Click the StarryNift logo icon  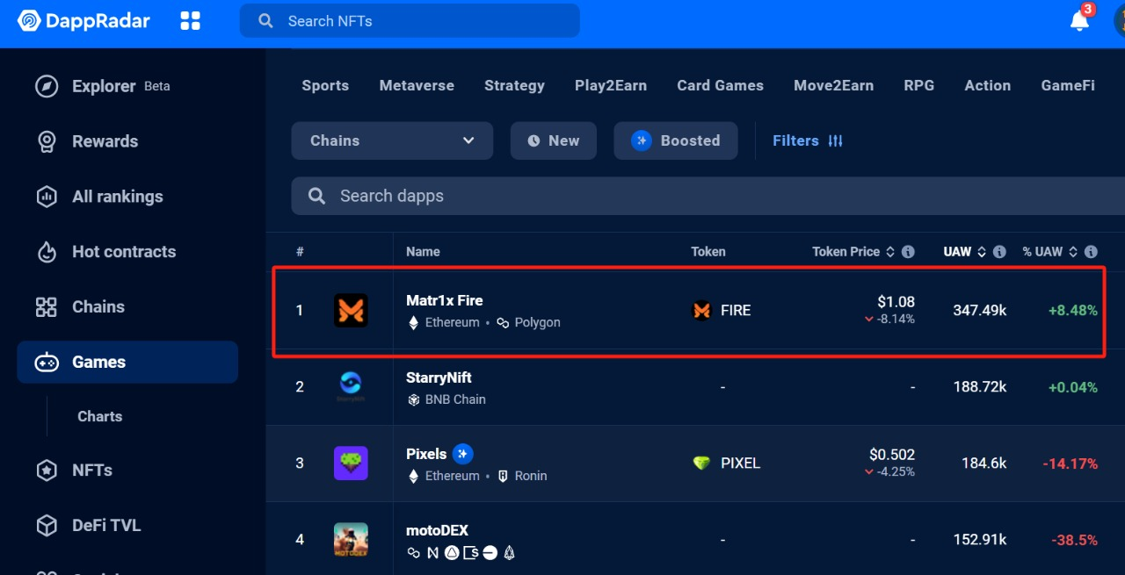(351, 386)
